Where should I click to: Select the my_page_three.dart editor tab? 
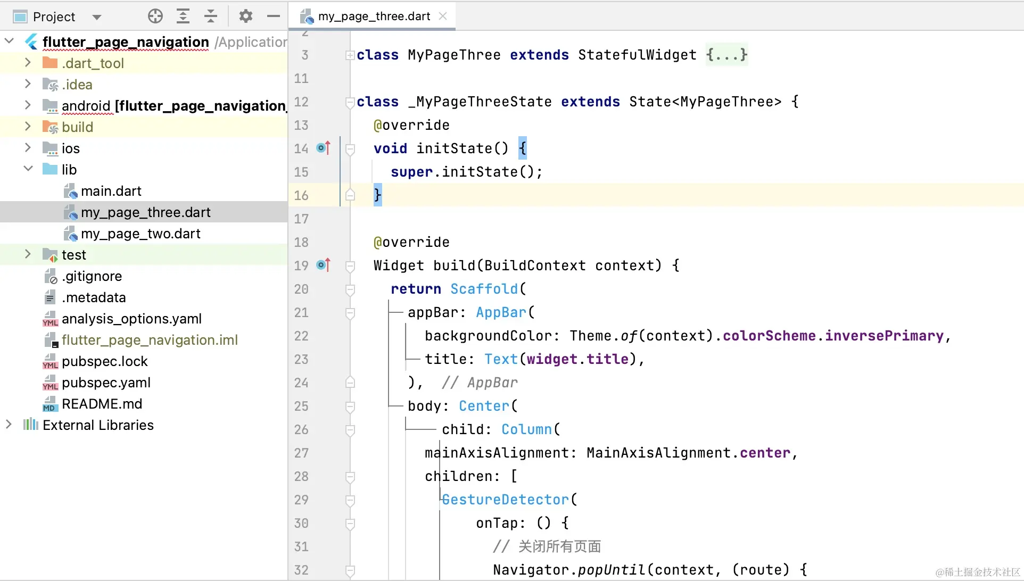[x=374, y=16]
